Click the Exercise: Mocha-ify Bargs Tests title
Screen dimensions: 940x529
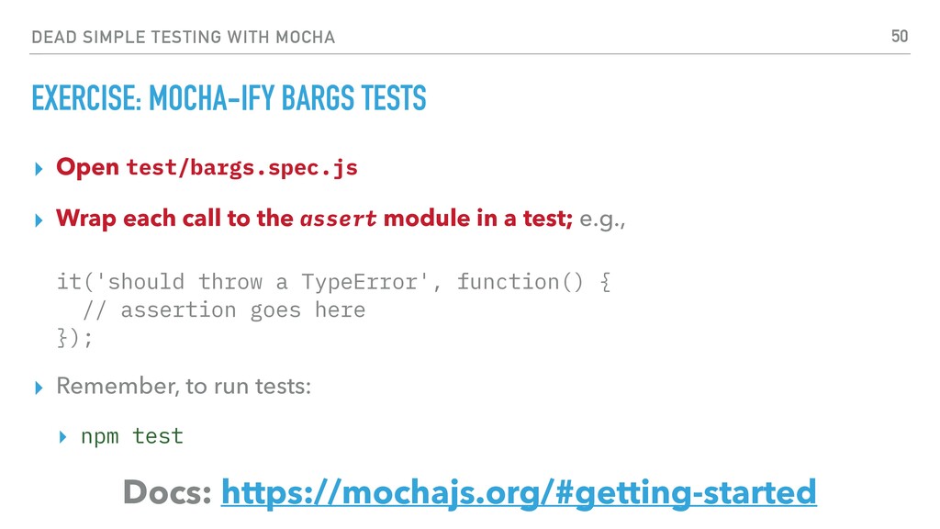pyautogui.click(x=229, y=98)
